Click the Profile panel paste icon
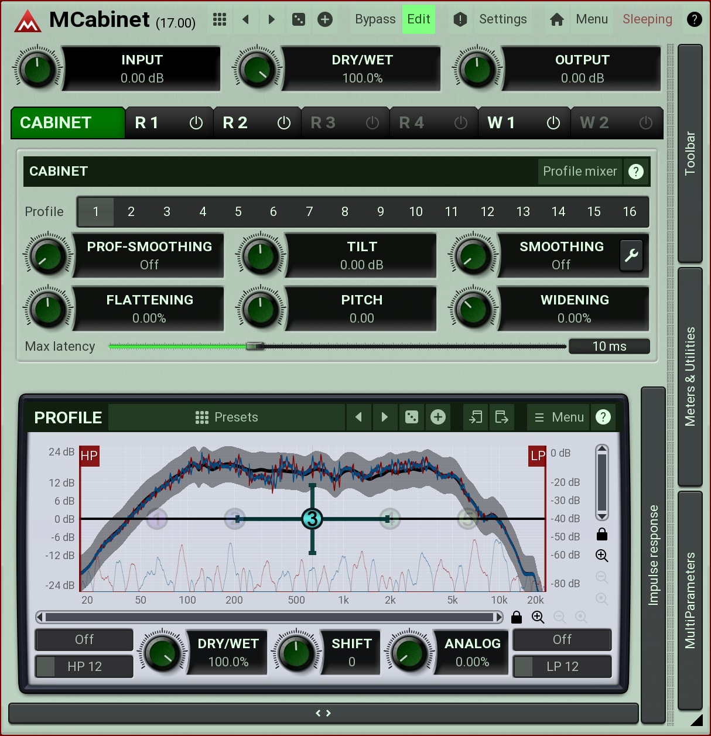The width and height of the screenshot is (711, 736). coord(502,417)
